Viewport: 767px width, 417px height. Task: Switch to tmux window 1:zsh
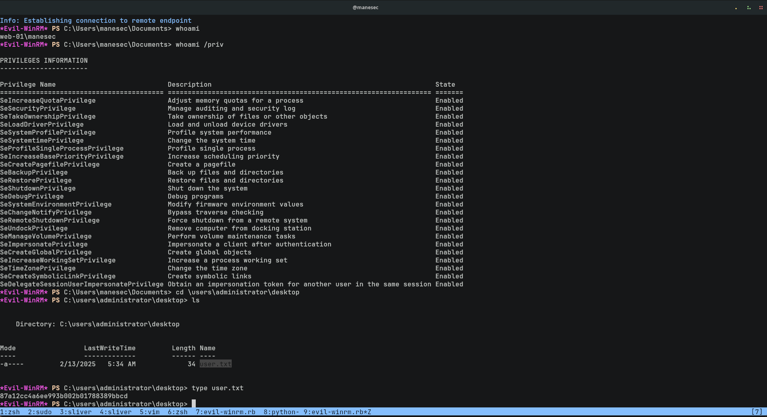pyautogui.click(x=10, y=412)
